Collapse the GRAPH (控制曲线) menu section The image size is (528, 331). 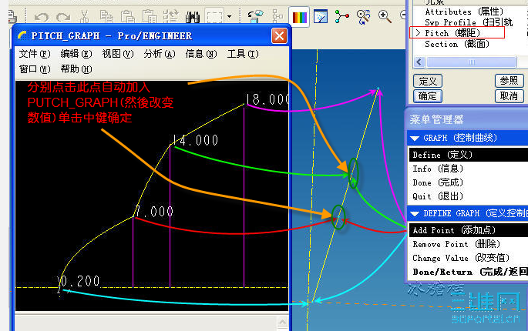click(415, 139)
